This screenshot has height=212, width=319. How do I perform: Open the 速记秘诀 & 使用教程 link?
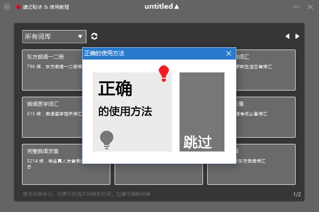coord(46,7)
